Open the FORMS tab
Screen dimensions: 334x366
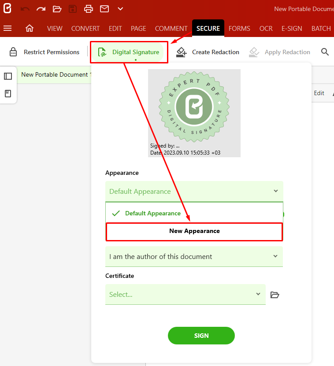click(239, 29)
